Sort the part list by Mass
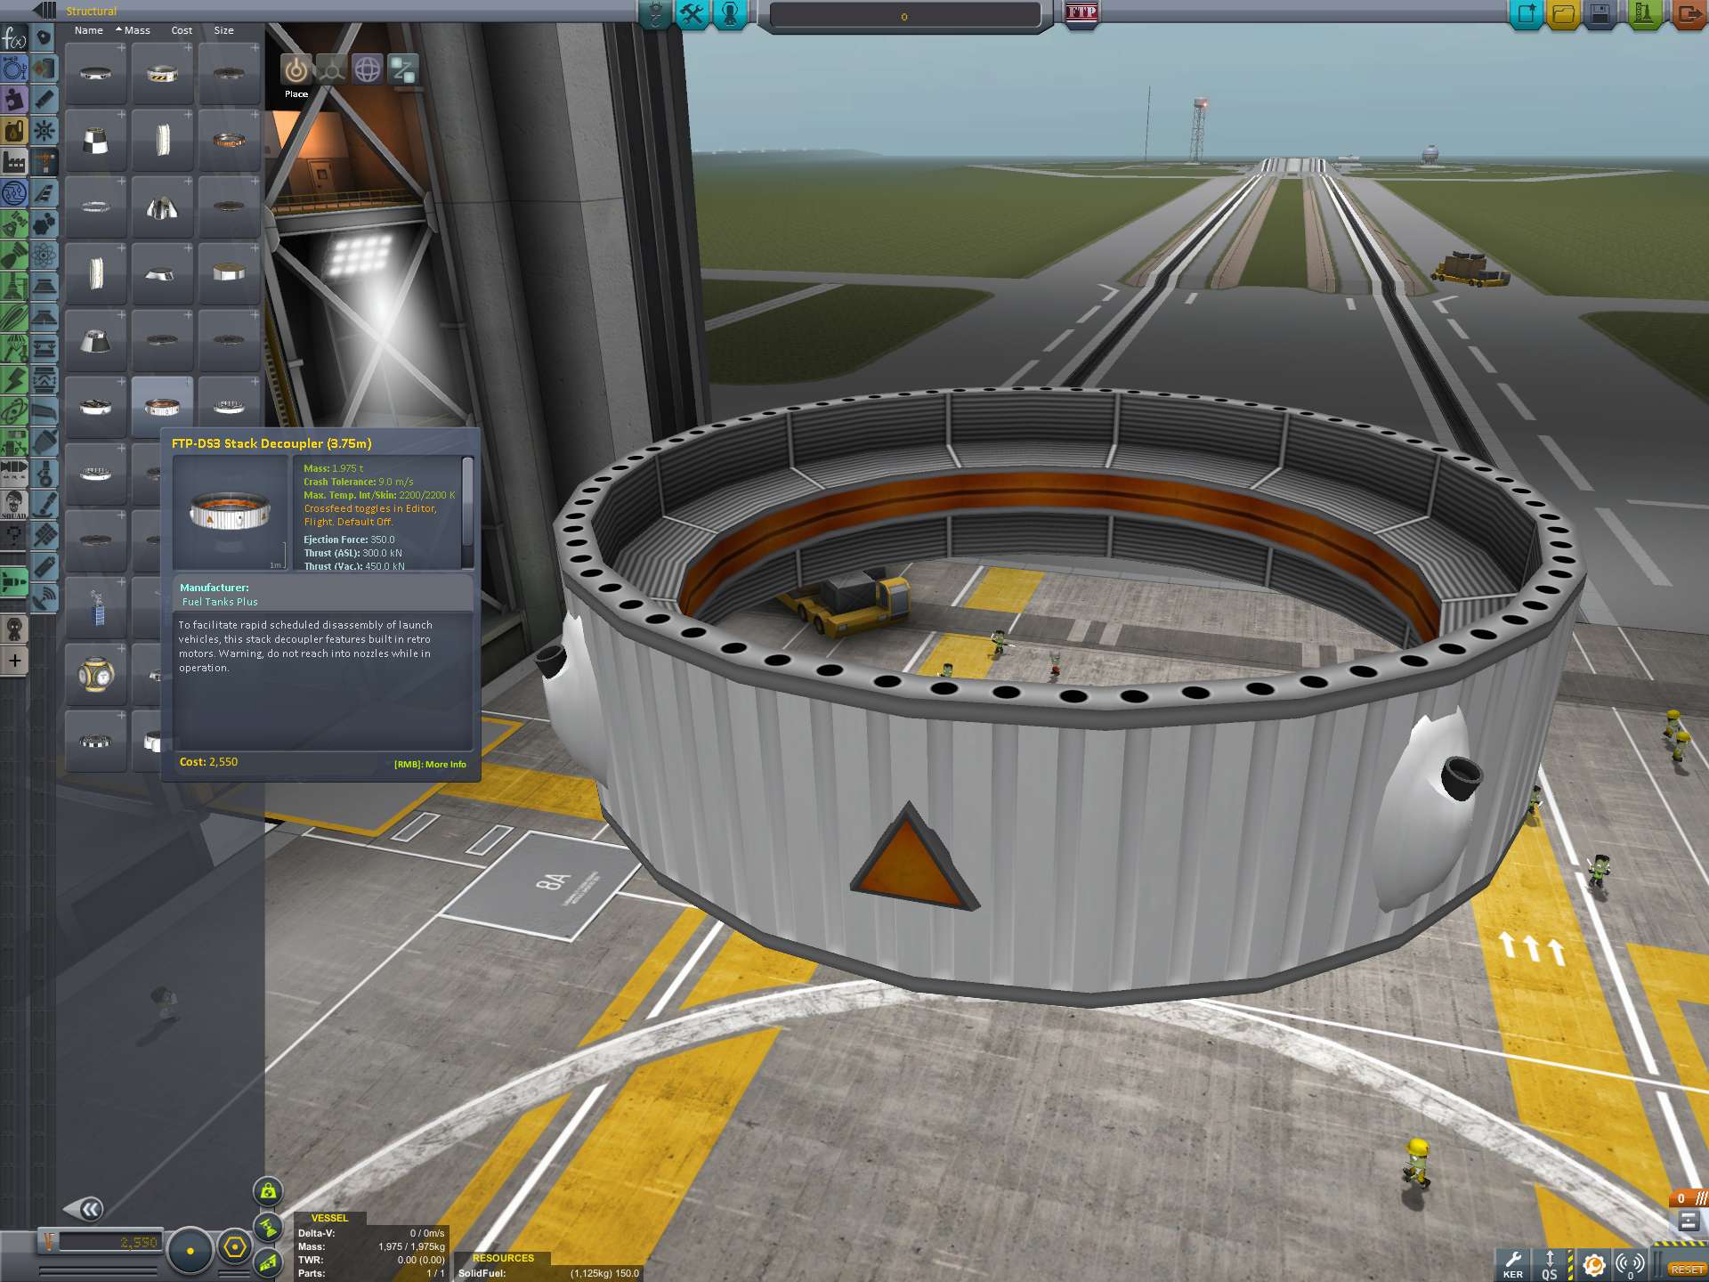The width and height of the screenshot is (1709, 1282). tap(135, 29)
